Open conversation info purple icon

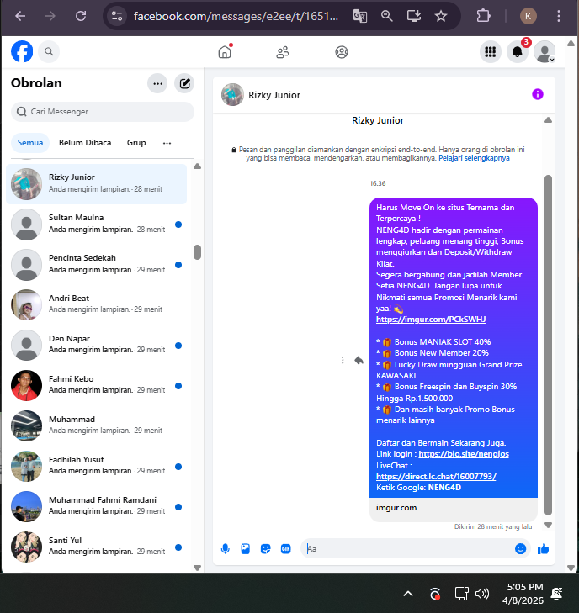[x=538, y=94]
